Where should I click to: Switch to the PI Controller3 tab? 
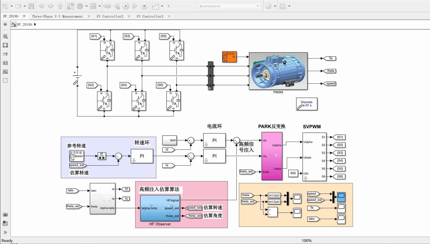(x=150, y=16)
